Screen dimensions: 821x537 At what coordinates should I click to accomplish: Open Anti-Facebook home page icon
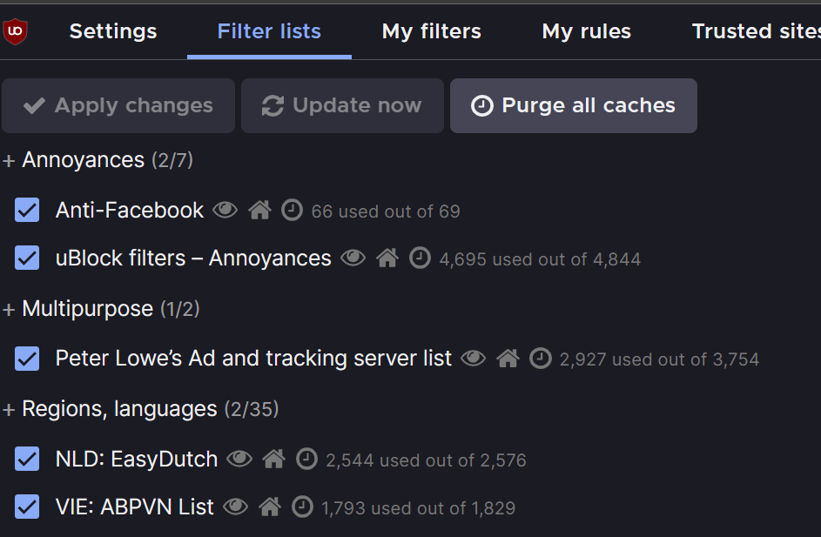(259, 210)
